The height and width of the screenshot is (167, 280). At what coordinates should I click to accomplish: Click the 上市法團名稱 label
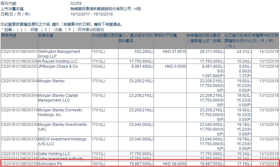[x=12, y=9]
